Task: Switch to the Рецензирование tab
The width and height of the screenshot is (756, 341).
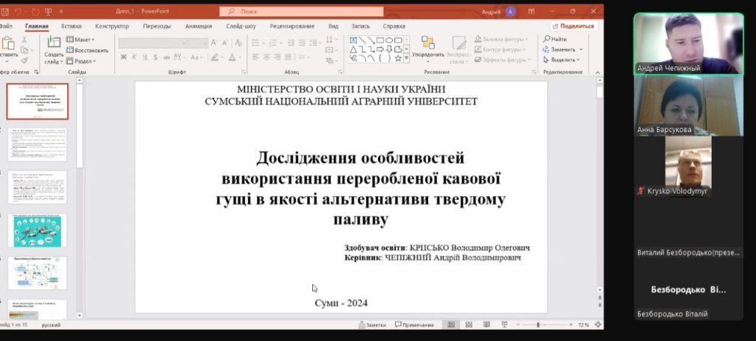Action: [x=292, y=26]
